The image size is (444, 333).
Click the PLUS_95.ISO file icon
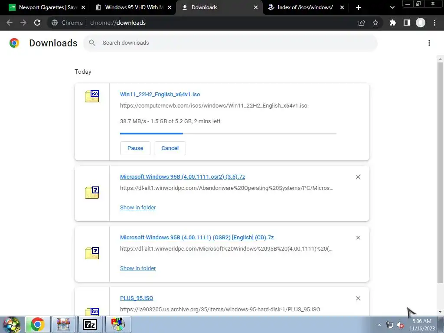pos(92,311)
